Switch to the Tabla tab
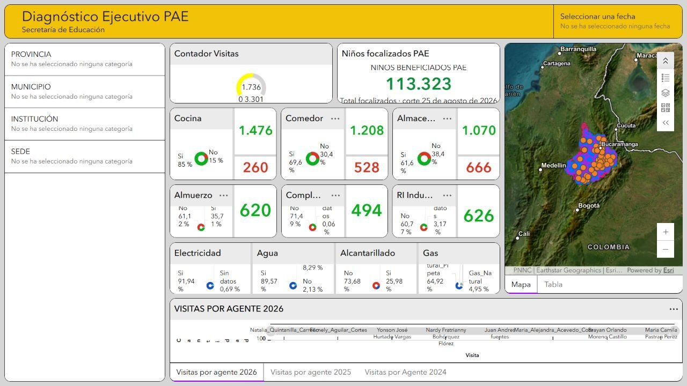This screenshot has height=386, width=687. (553, 285)
